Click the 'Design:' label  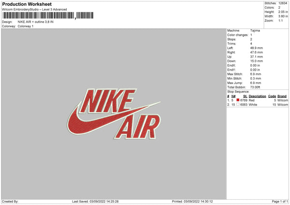tap(7, 22)
